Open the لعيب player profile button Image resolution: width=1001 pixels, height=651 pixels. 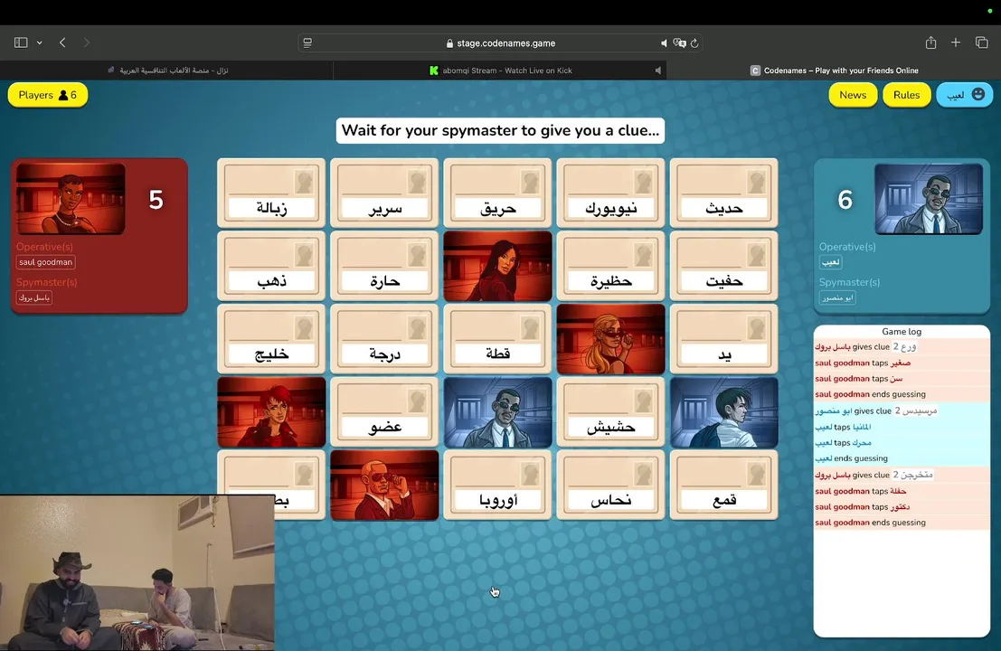coord(965,95)
